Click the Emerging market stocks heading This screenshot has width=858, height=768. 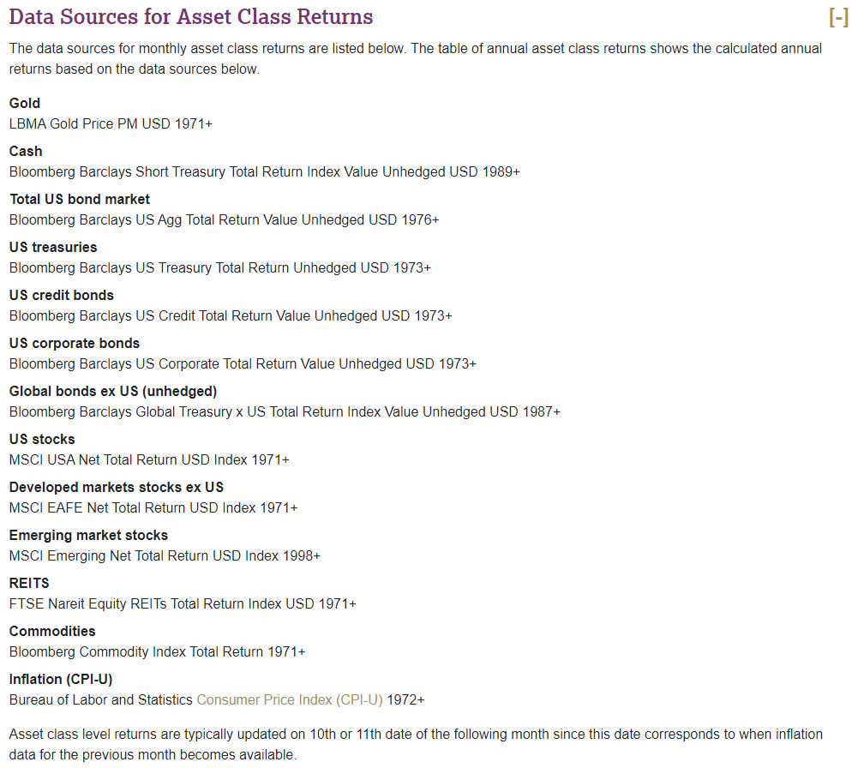(x=88, y=535)
